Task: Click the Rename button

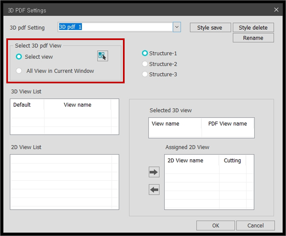Action: [253, 38]
